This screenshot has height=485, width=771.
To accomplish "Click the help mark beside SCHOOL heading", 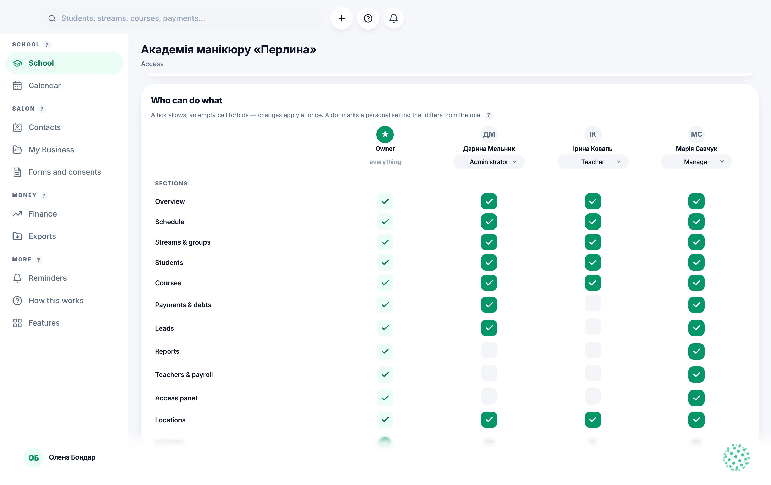I will click(x=47, y=45).
